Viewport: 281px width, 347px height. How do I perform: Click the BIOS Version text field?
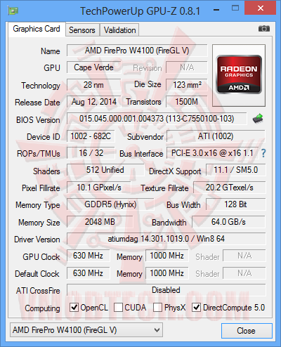pyautogui.click(x=157, y=119)
